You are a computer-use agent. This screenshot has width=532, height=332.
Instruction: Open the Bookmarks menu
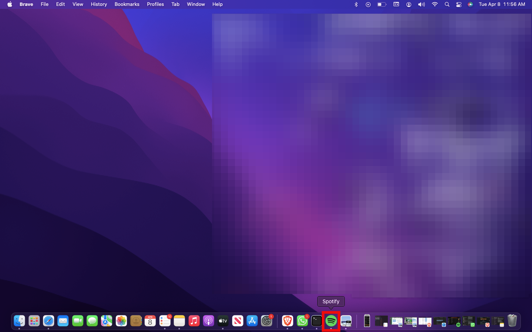coord(127,4)
